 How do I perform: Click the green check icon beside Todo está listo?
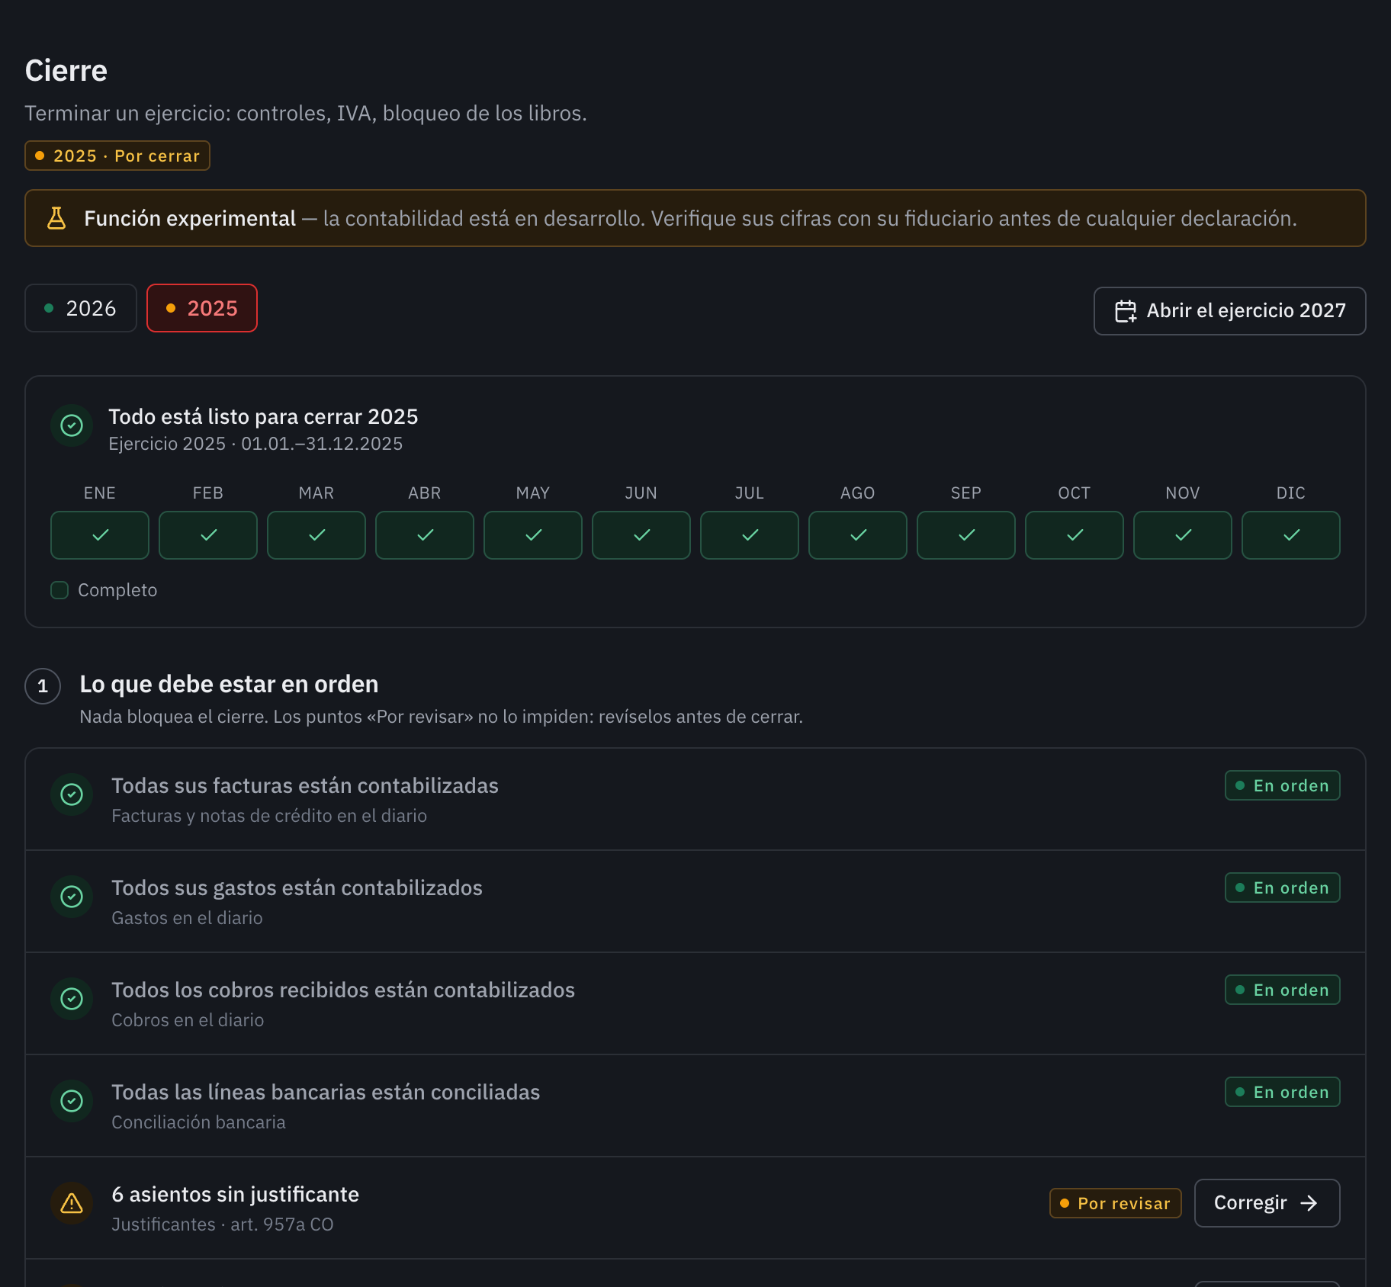pyautogui.click(x=72, y=425)
